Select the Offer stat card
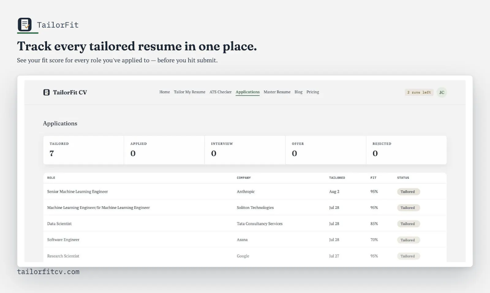490x293 pixels. [x=326, y=150]
